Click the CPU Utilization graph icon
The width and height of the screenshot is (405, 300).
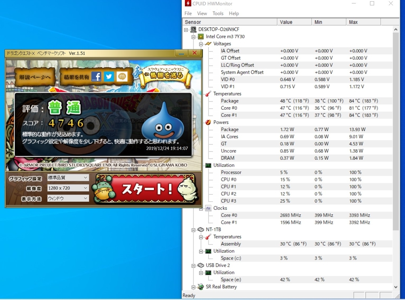(x=208, y=165)
